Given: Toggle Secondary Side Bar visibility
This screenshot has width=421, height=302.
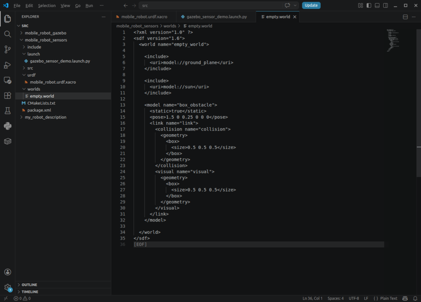Looking at the screenshot, I should coord(386,5).
